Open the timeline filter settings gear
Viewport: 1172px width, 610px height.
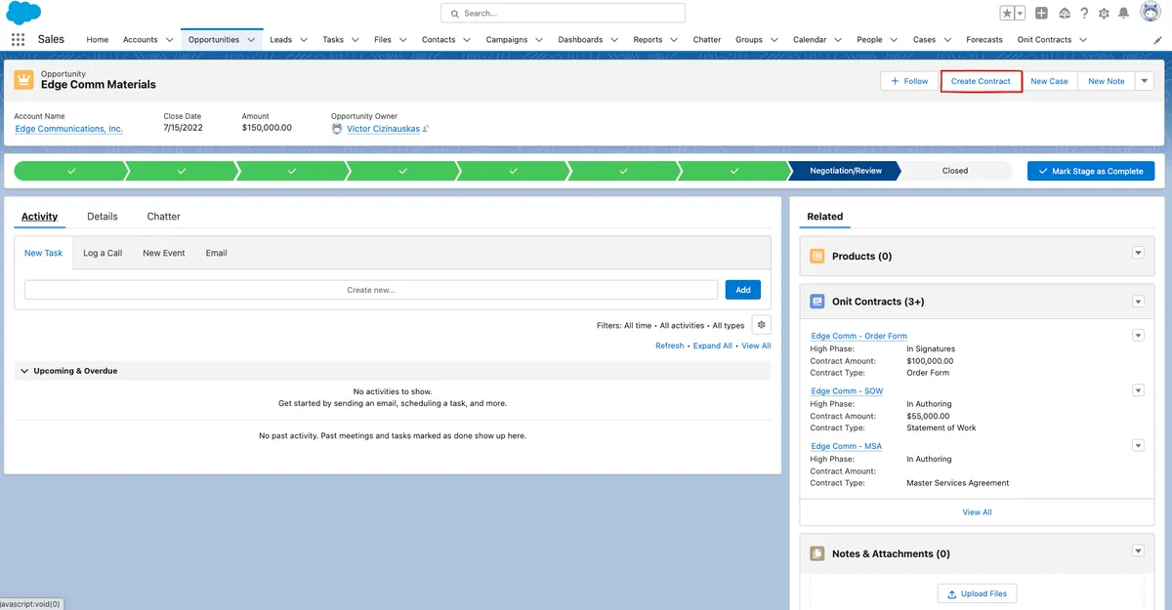pyautogui.click(x=762, y=325)
